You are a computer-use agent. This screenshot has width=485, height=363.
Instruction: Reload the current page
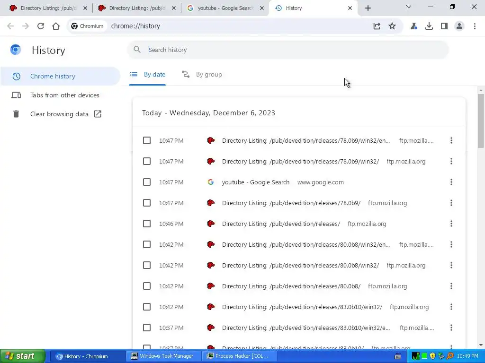pos(41,26)
